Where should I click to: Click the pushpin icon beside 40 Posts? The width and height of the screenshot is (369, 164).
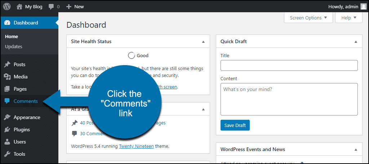(74, 123)
